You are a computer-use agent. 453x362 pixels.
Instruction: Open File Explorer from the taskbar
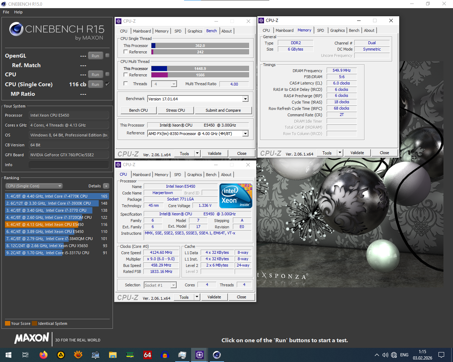(x=113, y=355)
